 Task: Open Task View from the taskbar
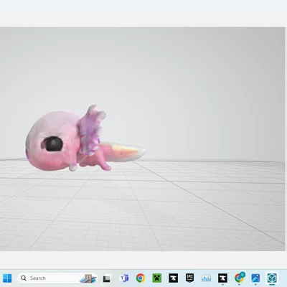[x=107, y=278]
